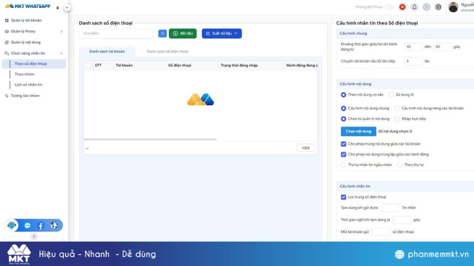Uncheck Lọc trùng số điện thoại checkbox
This screenshot has width=474, height=266.
click(343, 197)
